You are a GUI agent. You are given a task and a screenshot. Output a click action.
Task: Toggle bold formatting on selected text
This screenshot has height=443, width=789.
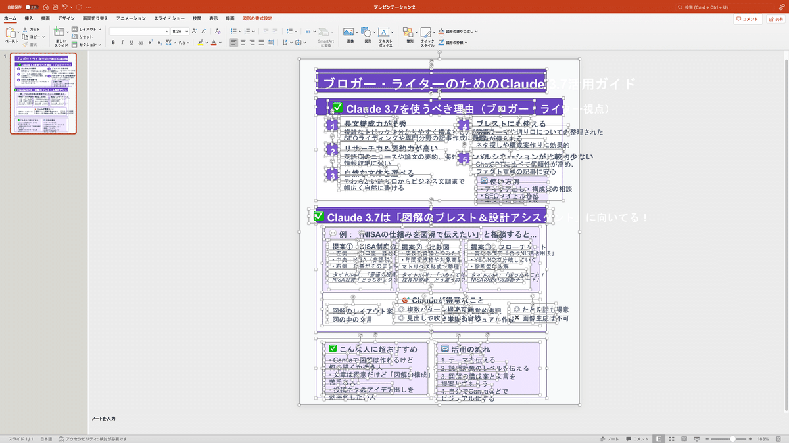tap(113, 42)
